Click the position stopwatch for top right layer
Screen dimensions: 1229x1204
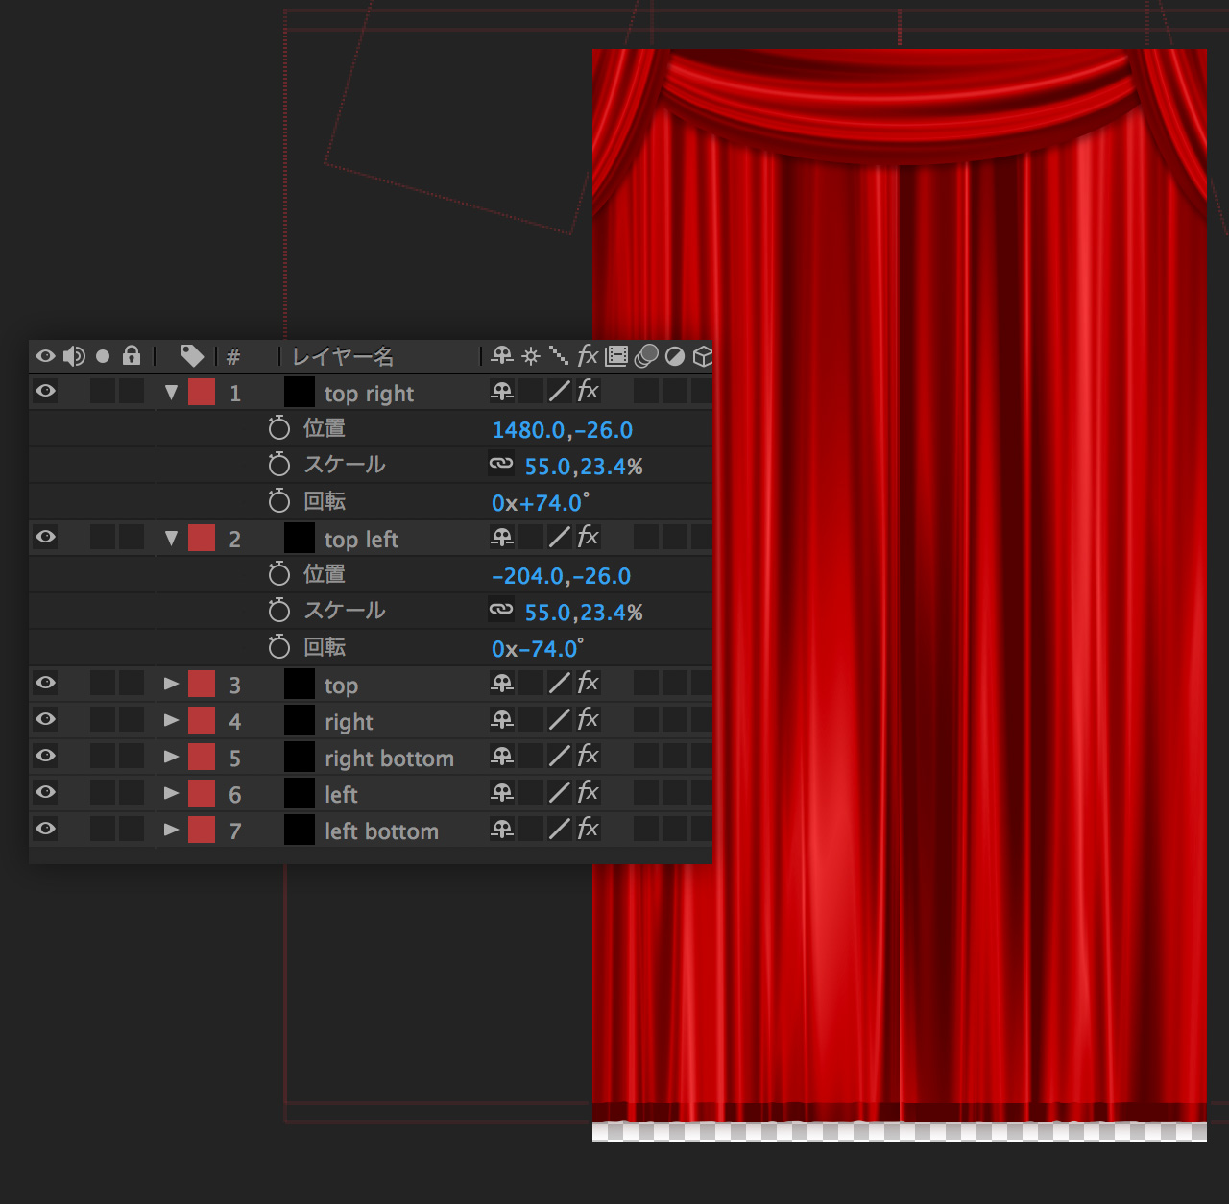click(279, 428)
